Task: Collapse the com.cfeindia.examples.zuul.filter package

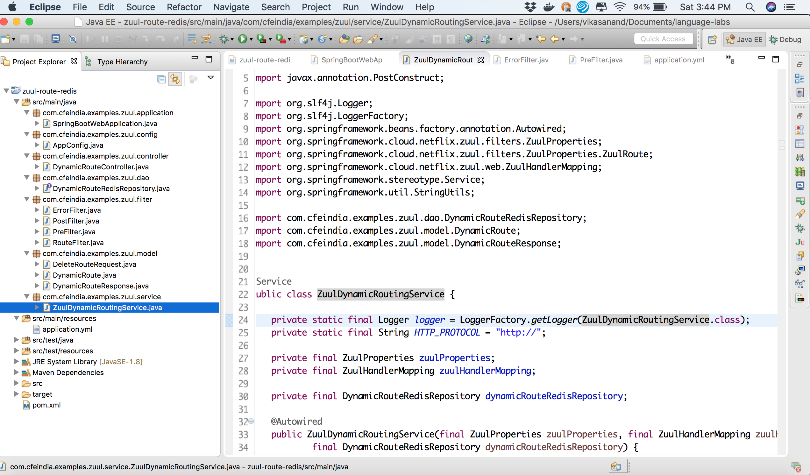Action: click(x=27, y=199)
